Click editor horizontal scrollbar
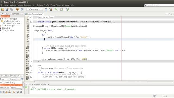174x98 pixels. (91, 81)
